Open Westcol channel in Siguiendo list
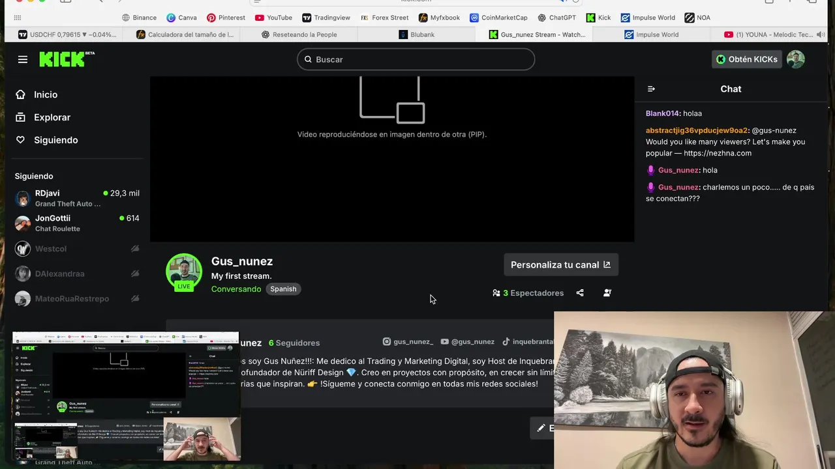The image size is (835, 469). tap(77, 249)
